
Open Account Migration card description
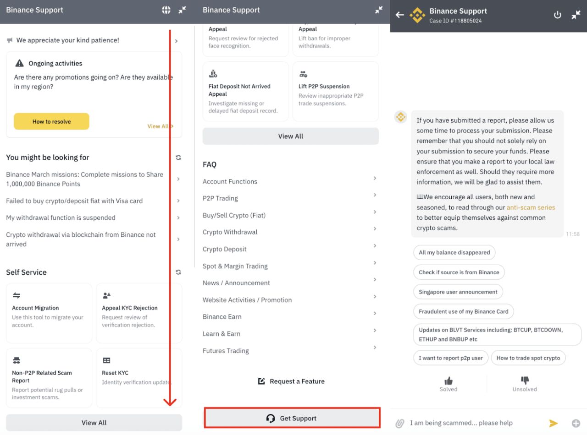48,321
